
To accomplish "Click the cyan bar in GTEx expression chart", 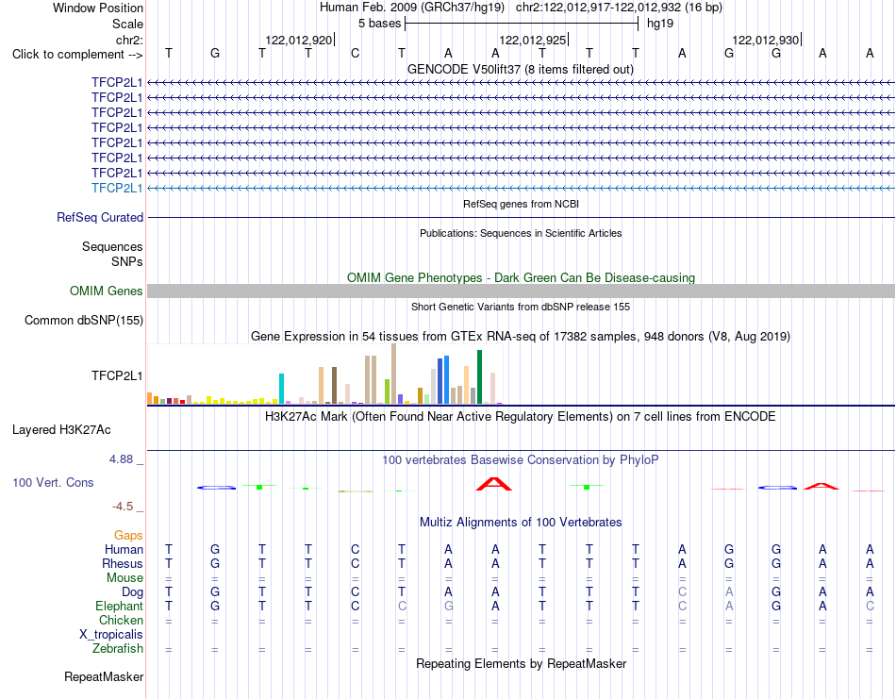I will tap(281, 389).
